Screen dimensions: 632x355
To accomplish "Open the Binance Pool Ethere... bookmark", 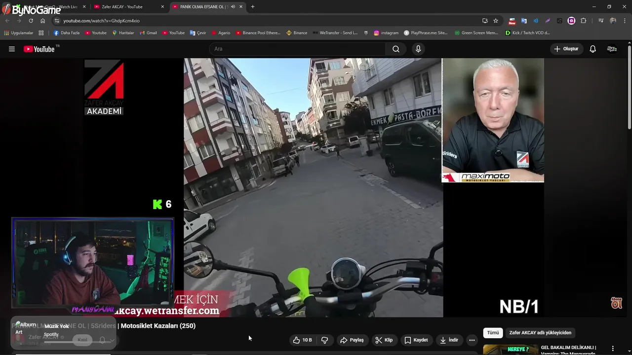I will click(x=258, y=33).
